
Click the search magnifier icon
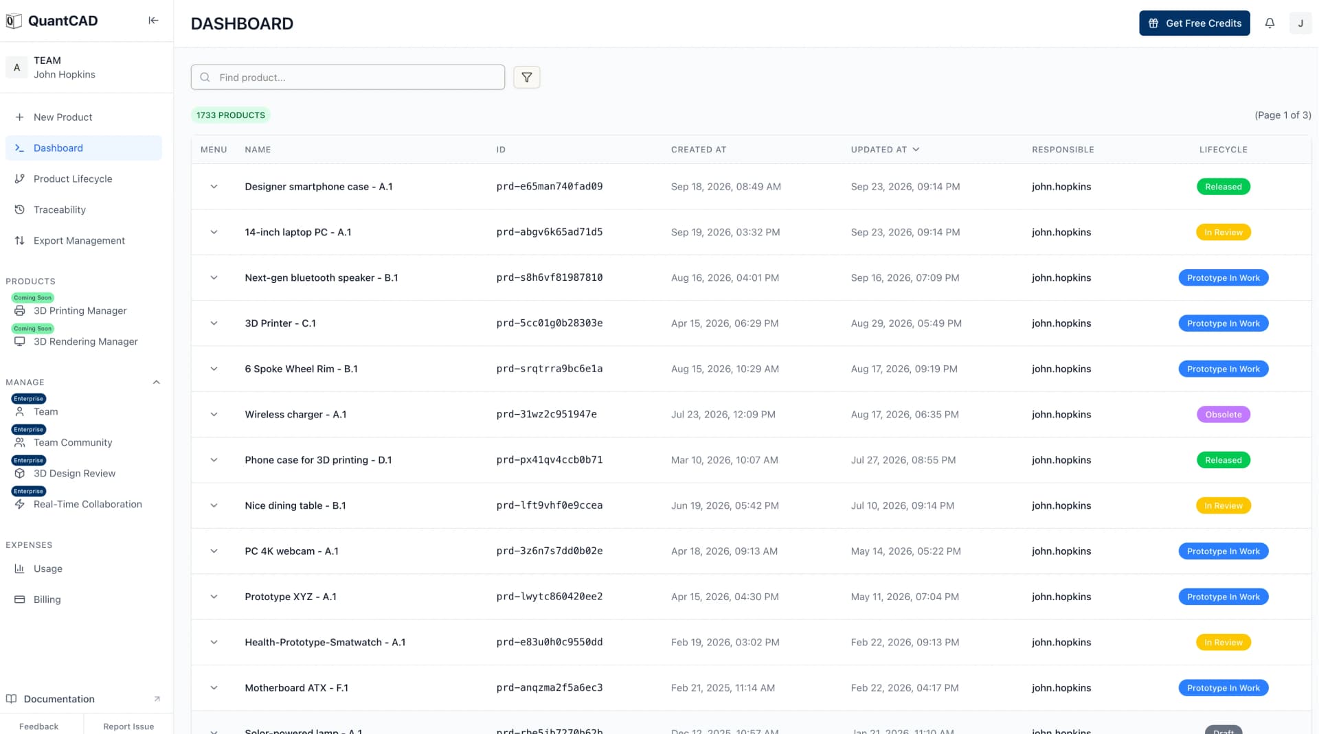point(205,78)
